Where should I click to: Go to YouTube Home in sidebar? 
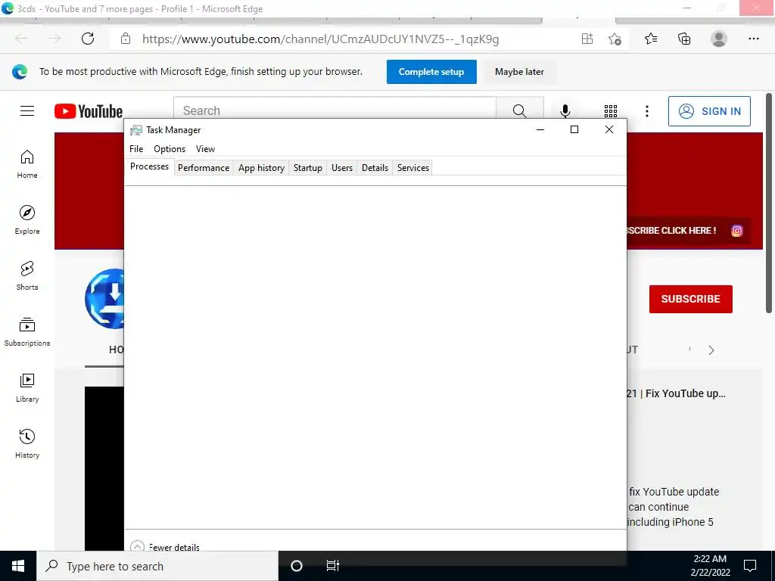pyautogui.click(x=27, y=164)
